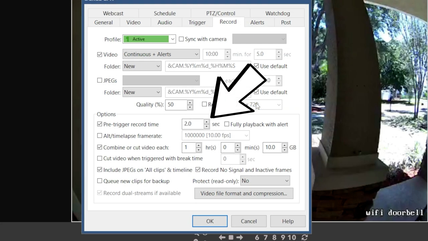This screenshot has width=428, height=241.
Task: Uncheck the Video recording checkbox
Action: pos(100,55)
